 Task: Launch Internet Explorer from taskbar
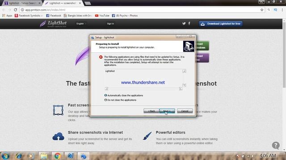(19, 156)
